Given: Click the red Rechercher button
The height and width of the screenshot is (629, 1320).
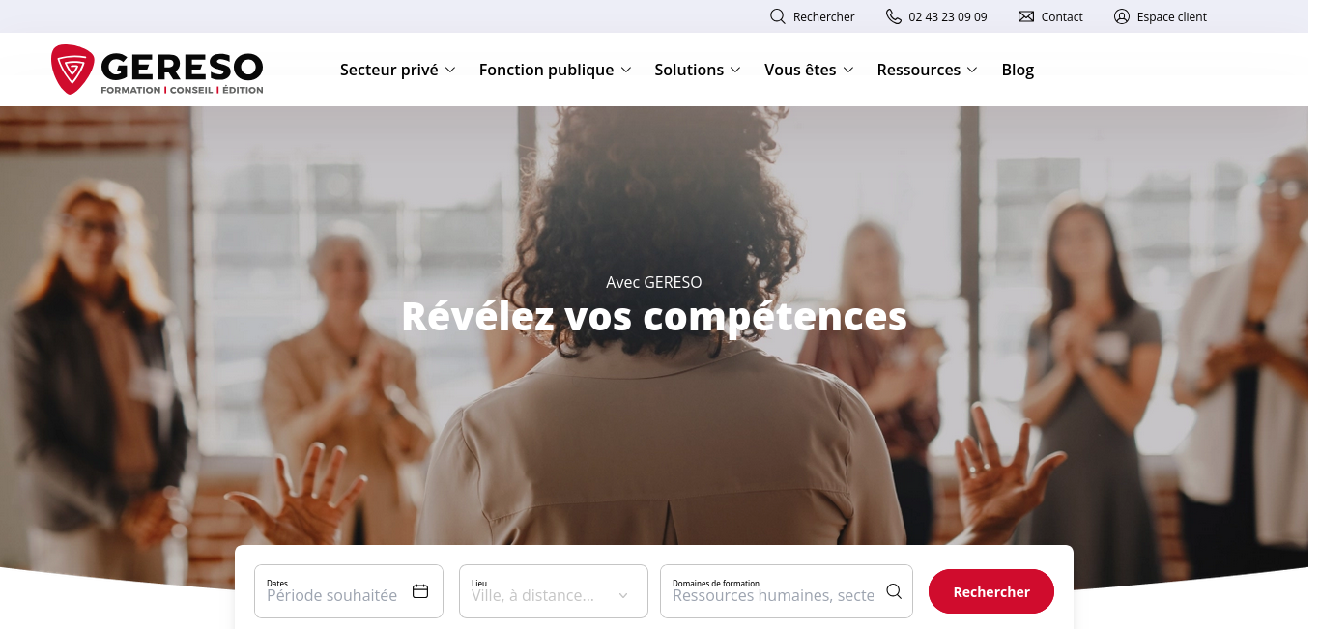Looking at the screenshot, I should pos(991,591).
